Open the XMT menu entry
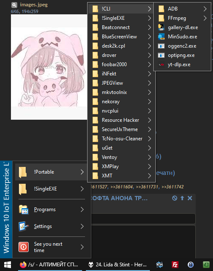213x271 pixels. (122, 176)
